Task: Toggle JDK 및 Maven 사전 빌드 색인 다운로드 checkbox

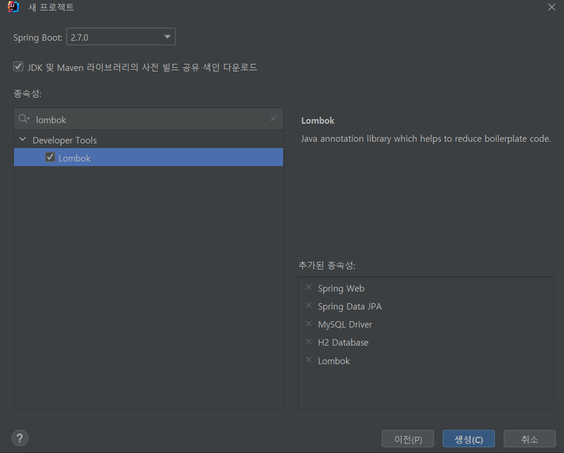Action: 19,67
